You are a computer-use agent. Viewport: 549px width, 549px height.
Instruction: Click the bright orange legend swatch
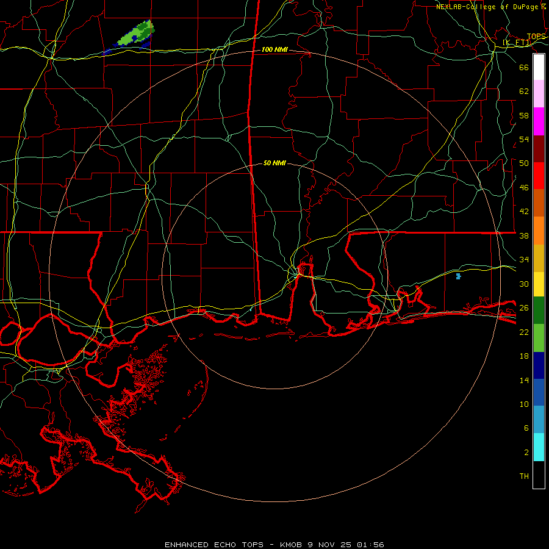539,231
